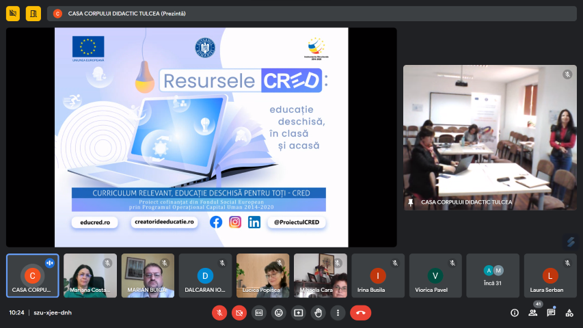Image resolution: width=583 pixels, height=328 pixels.
Task: Open the emoji reactions picker
Action: [x=278, y=312]
